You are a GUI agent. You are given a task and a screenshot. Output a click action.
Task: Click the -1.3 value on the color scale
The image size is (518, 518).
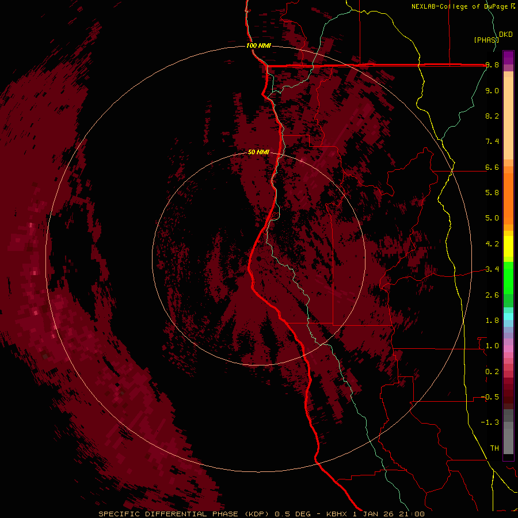(490, 422)
